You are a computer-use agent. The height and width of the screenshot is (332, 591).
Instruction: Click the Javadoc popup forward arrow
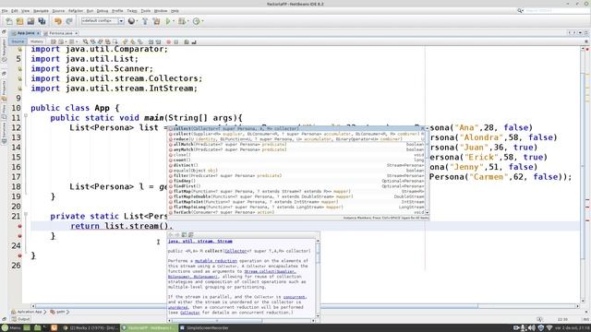coord(177,235)
